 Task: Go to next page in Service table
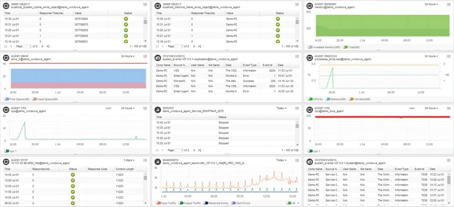(194, 150)
